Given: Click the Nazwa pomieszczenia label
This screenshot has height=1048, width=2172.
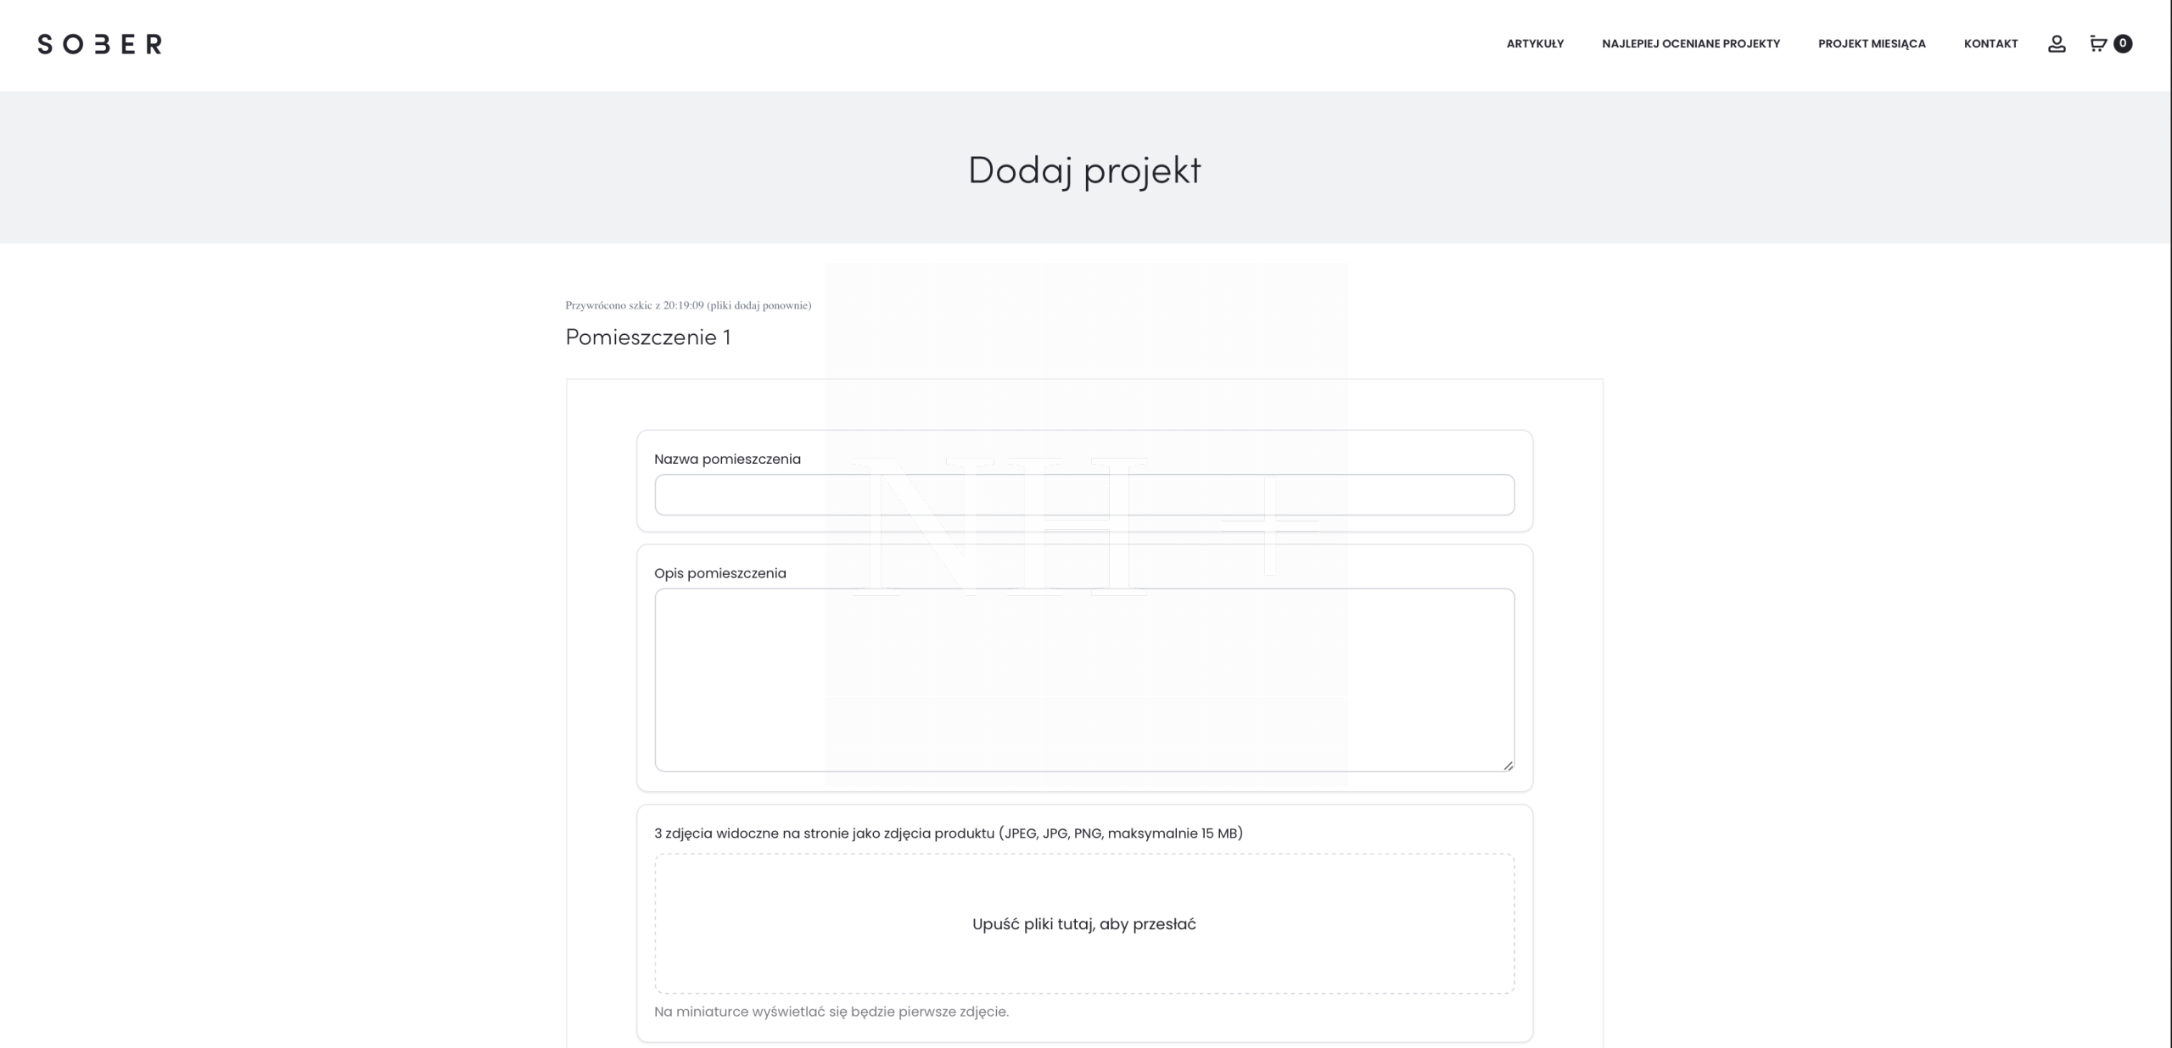Looking at the screenshot, I should 727,460.
